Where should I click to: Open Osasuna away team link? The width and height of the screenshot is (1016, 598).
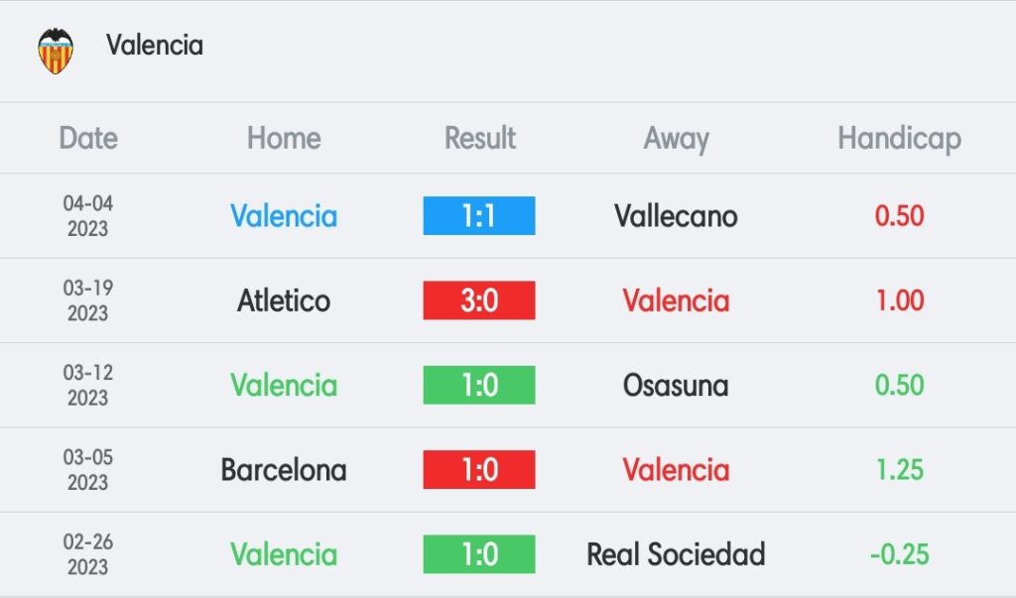(676, 386)
